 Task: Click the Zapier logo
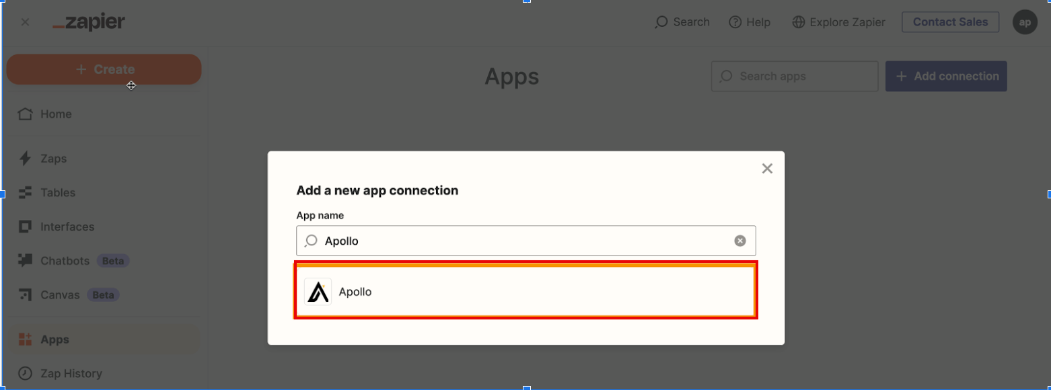click(x=89, y=22)
